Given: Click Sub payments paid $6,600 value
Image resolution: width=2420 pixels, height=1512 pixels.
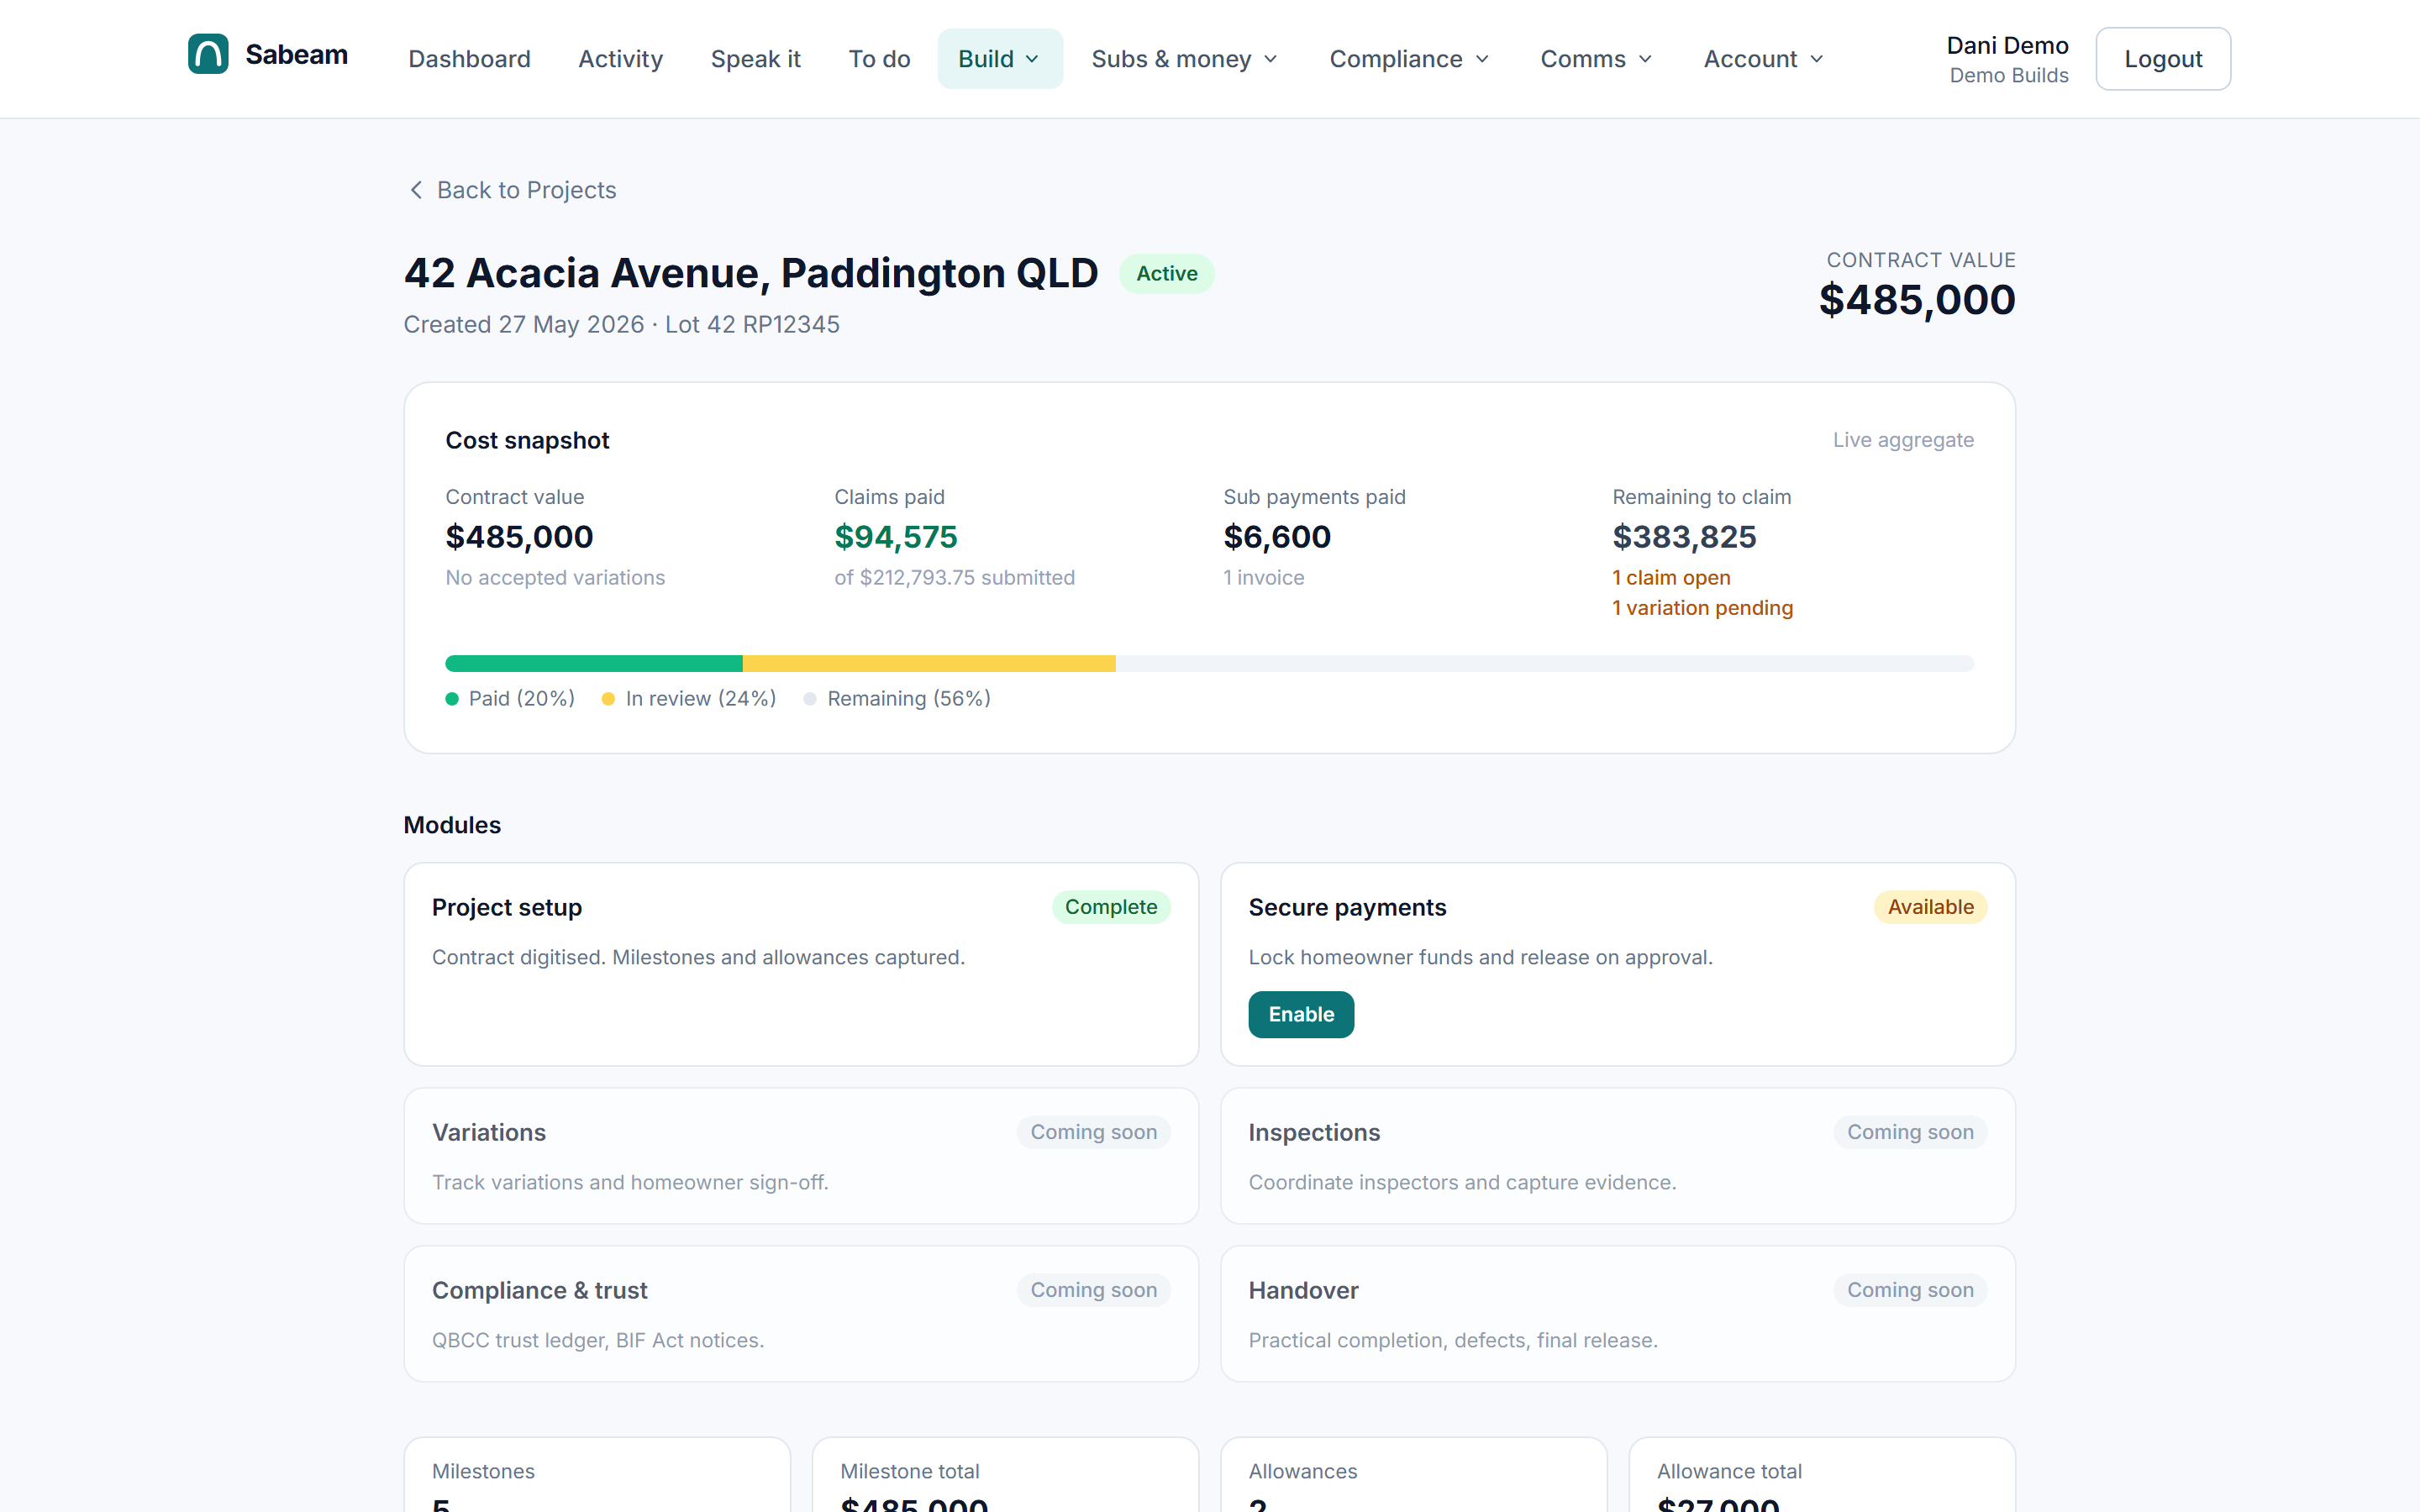Looking at the screenshot, I should (x=1277, y=537).
